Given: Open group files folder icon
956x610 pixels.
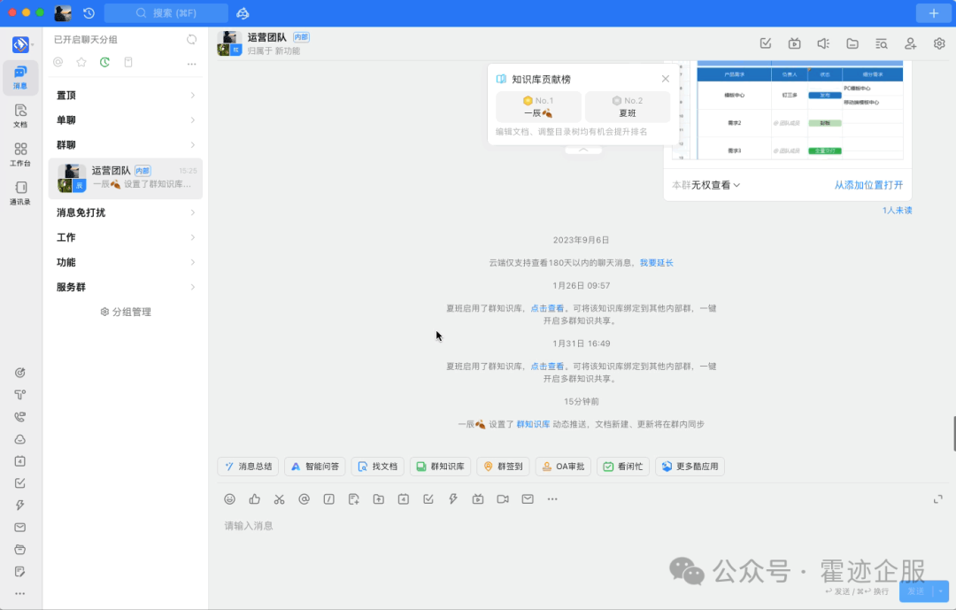Looking at the screenshot, I should pyautogui.click(x=852, y=43).
